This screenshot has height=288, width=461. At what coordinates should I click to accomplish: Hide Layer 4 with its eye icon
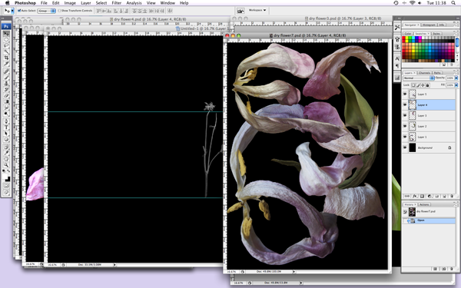coord(405,104)
